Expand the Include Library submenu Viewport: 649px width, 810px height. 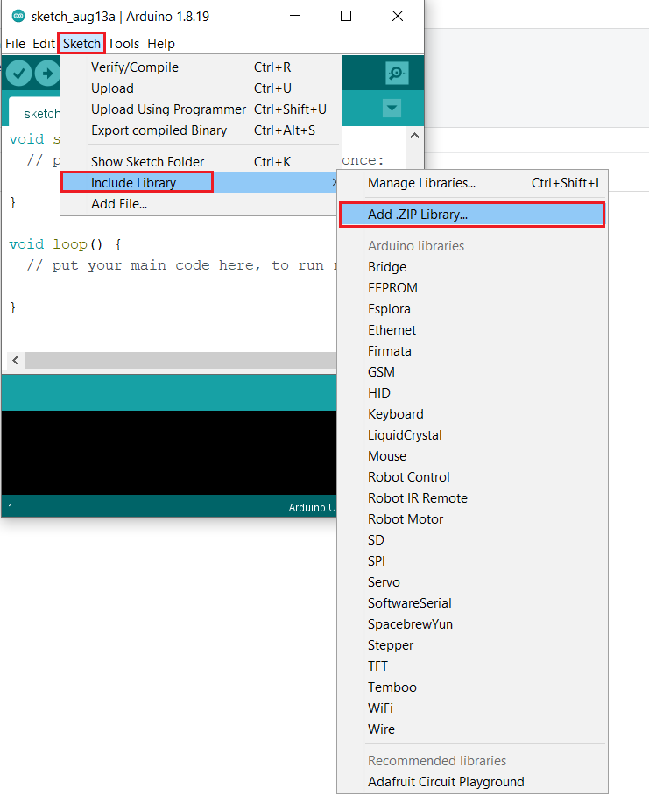pyautogui.click(x=201, y=182)
